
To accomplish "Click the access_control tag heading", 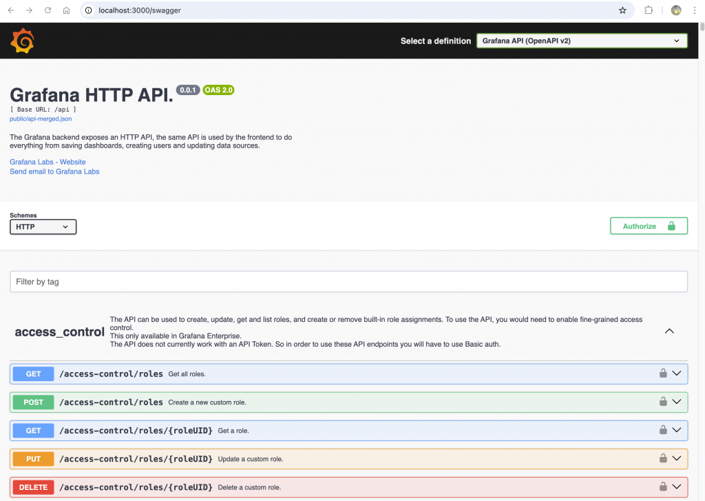I will [x=59, y=332].
